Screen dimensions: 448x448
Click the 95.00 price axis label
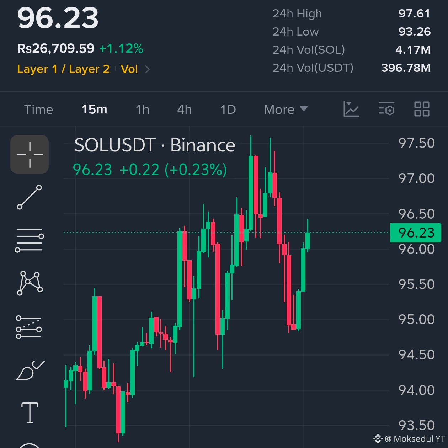click(x=416, y=320)
